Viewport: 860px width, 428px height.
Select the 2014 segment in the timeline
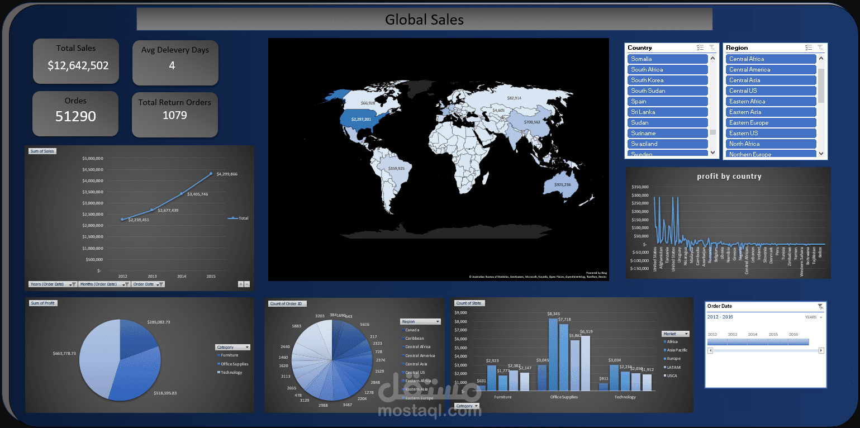[x=758, y=341]
